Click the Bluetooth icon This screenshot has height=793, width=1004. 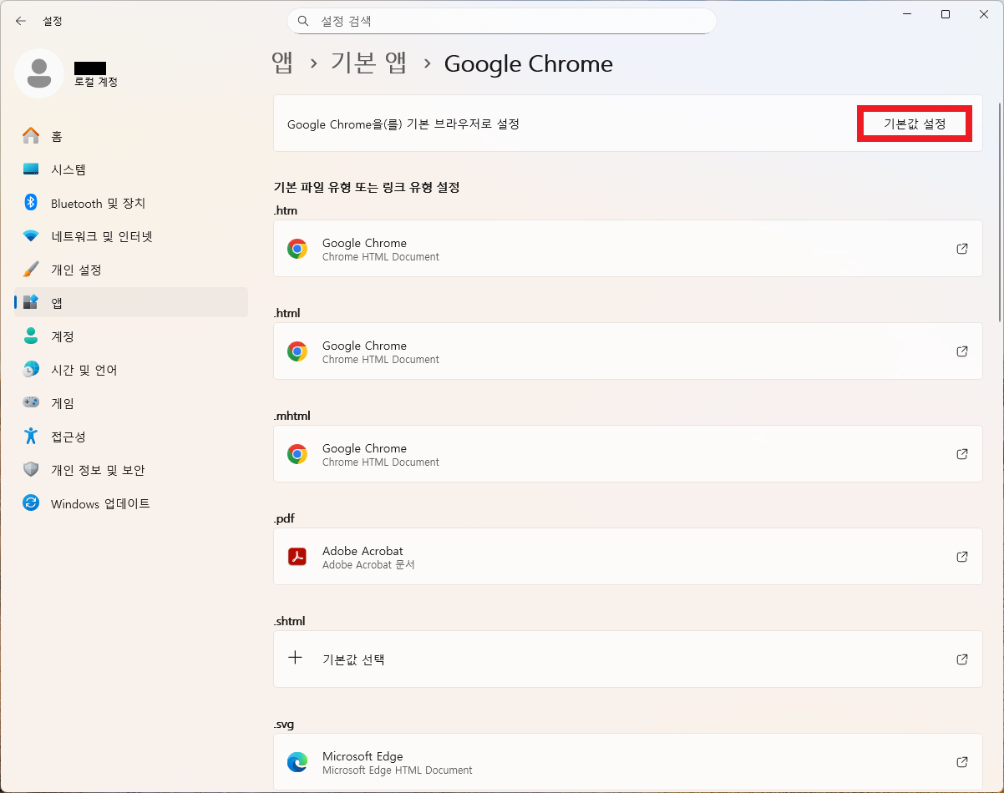click(31, 203)
